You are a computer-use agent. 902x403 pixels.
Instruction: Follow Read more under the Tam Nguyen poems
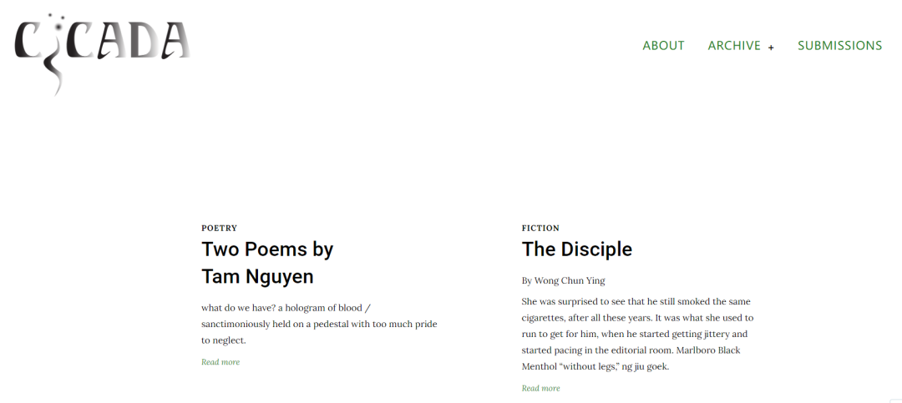pyautogui.click(x=220, y=361)
